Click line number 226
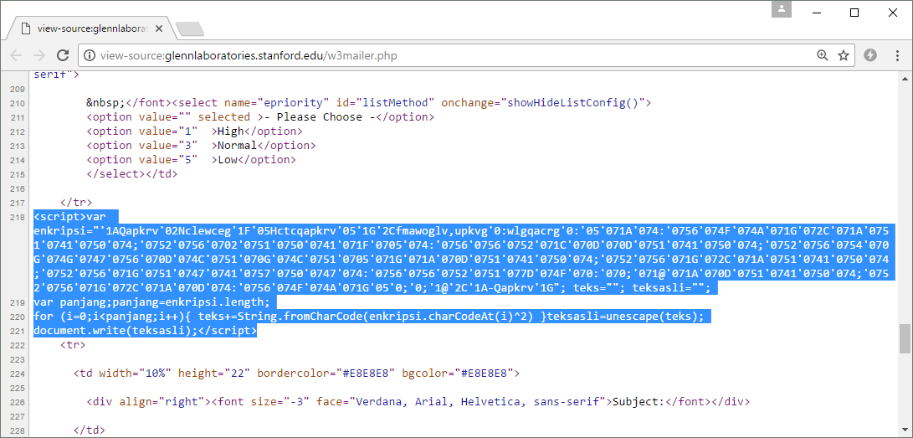This screenshot has height=438, width=913. (17, 401)
